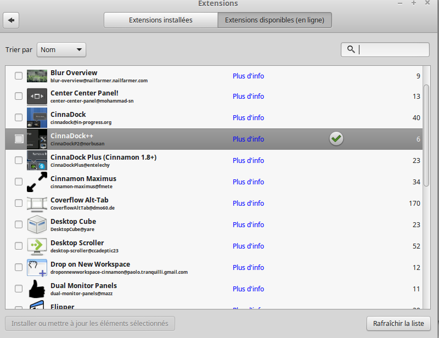Switch to Extensions disponibles (en ligne) tab

275,20
